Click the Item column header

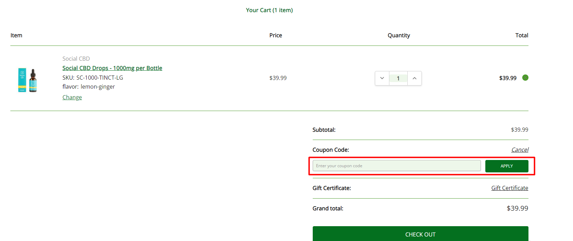coord(16,35)
